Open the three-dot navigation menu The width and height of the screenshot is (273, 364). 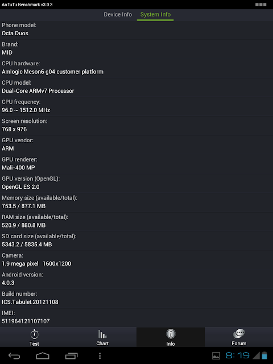[x=100, y=355]
